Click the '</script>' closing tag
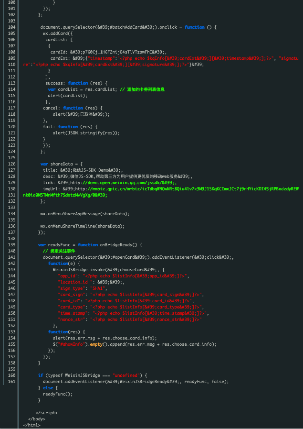This screenshot has width=303, height=429. [x=47, y=413]
